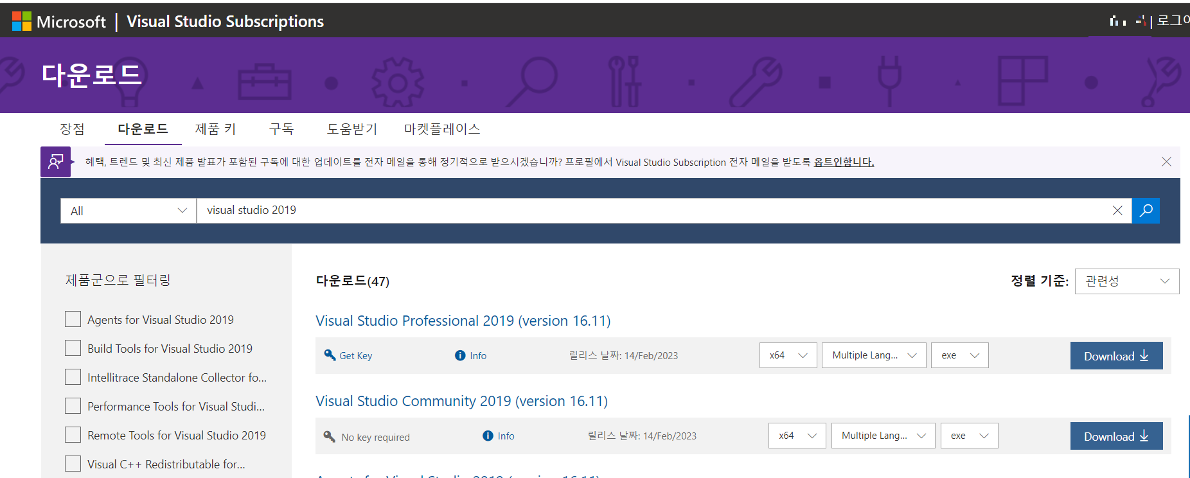Click the No key required text
1190x478 pixels.
pyautogui.click(x=376, y=437)
